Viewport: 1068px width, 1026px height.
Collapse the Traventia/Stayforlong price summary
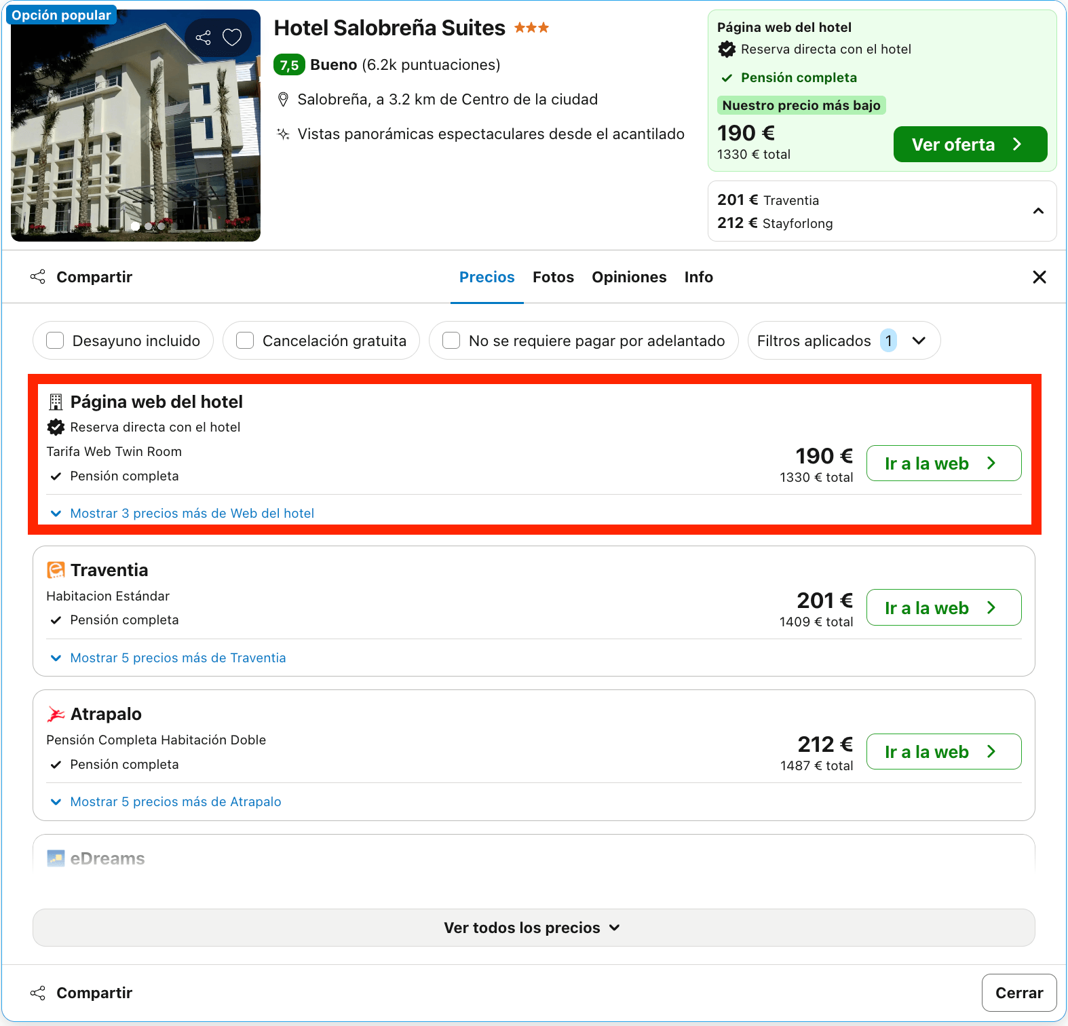click(x=1038, y=211)
